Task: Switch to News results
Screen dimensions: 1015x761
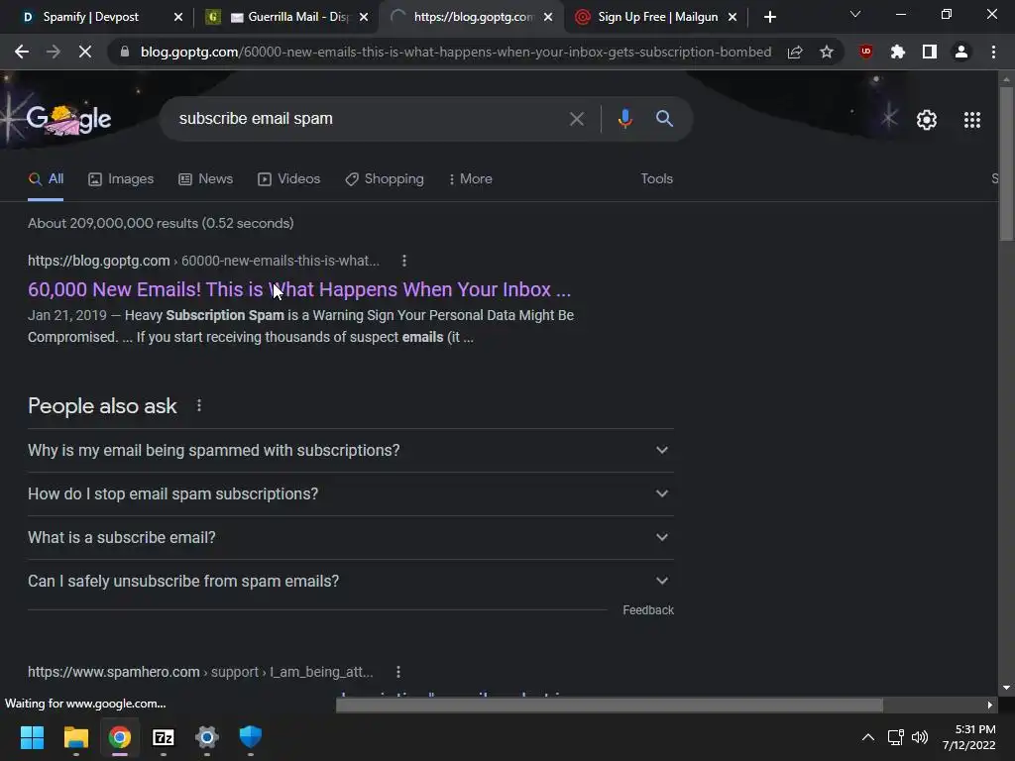Action: 206,179
